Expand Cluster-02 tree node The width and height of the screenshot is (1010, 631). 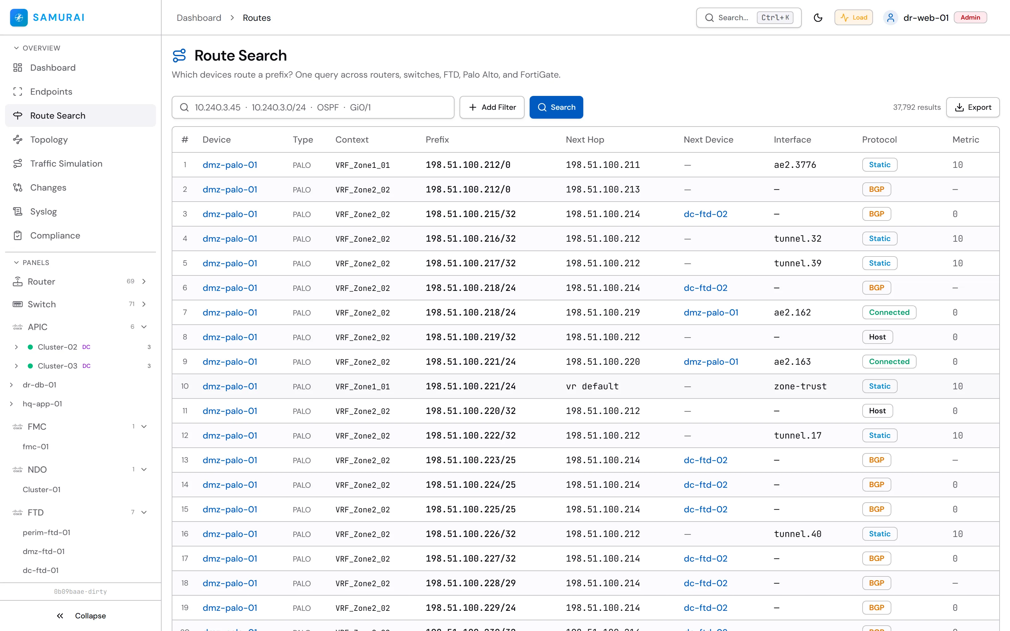(16, 347)
